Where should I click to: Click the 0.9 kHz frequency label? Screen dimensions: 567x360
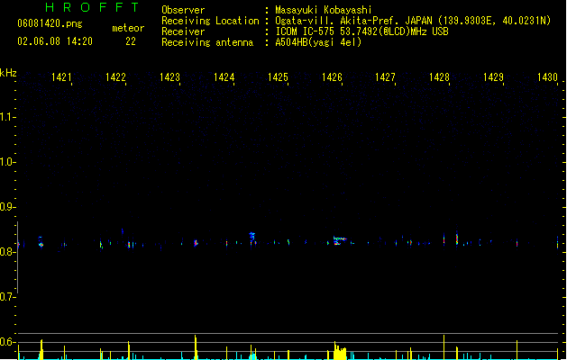coord(6,207)
